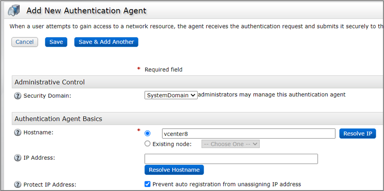Choose the Existing node radio option
The image size is (384, 191).
(148, 144)
